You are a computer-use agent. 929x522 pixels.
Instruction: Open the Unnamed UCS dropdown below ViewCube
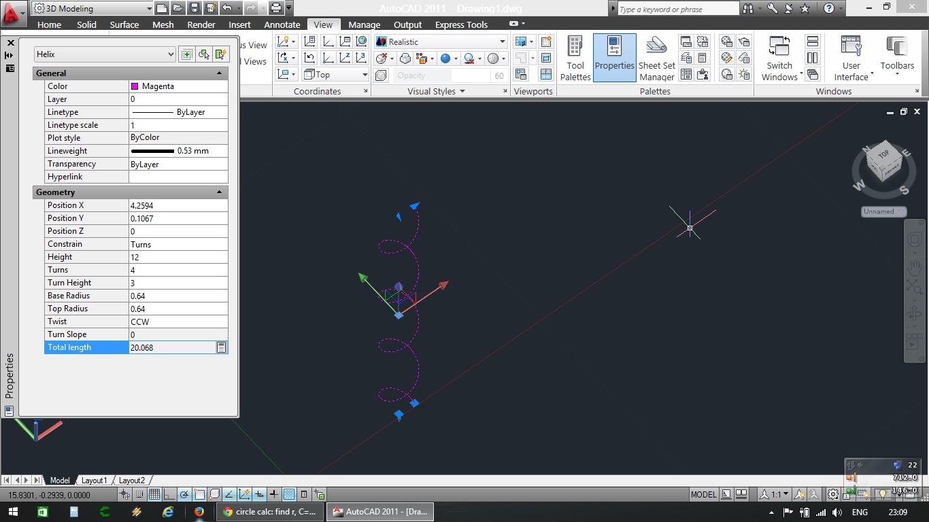[884, 211]
